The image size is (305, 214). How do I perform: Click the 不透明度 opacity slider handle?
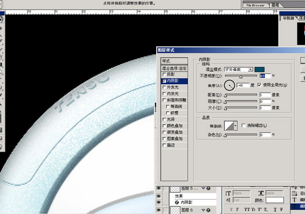[241, 77]
